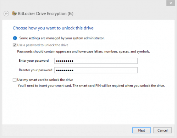Click the BitLocker key and lock icon
Viewport: 177px width, 138px height.
click(x=14, y=13)
